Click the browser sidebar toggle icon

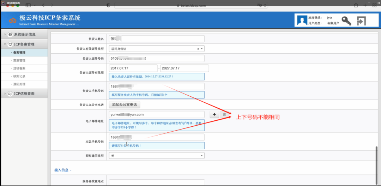pyautogui.click(x=28, y=5)
